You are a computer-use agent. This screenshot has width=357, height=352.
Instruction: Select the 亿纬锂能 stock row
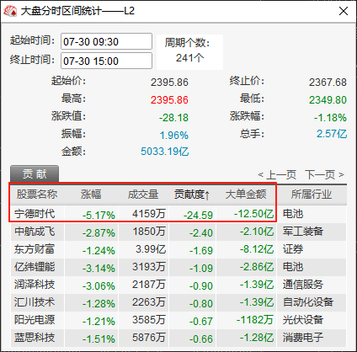point(178,267)
